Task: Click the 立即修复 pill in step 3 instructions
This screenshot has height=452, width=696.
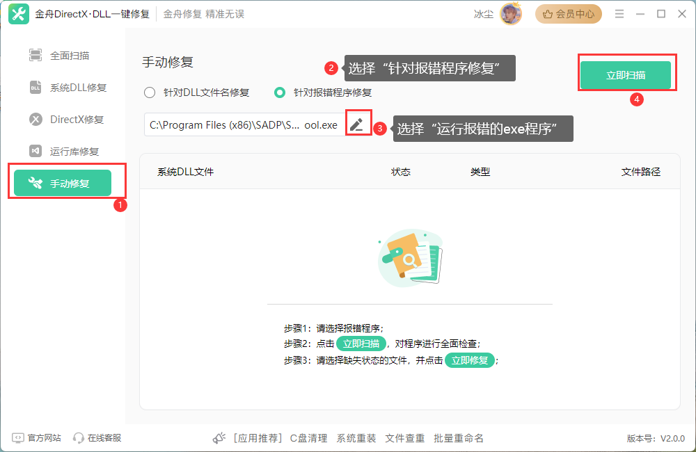Action: [x=470, y=360]
